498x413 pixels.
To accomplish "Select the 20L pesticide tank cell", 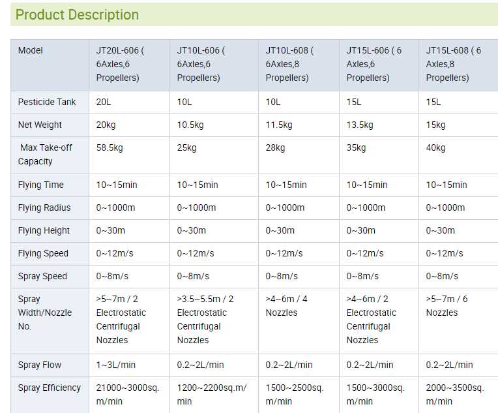I will [104, 102].
